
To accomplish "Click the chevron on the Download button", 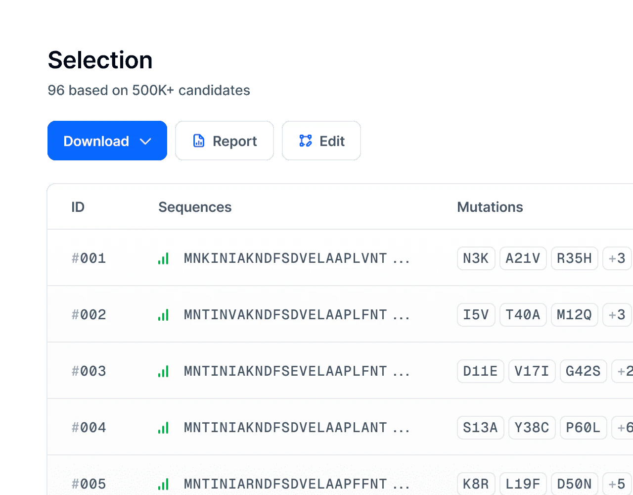I will click(x=146, y=141).
